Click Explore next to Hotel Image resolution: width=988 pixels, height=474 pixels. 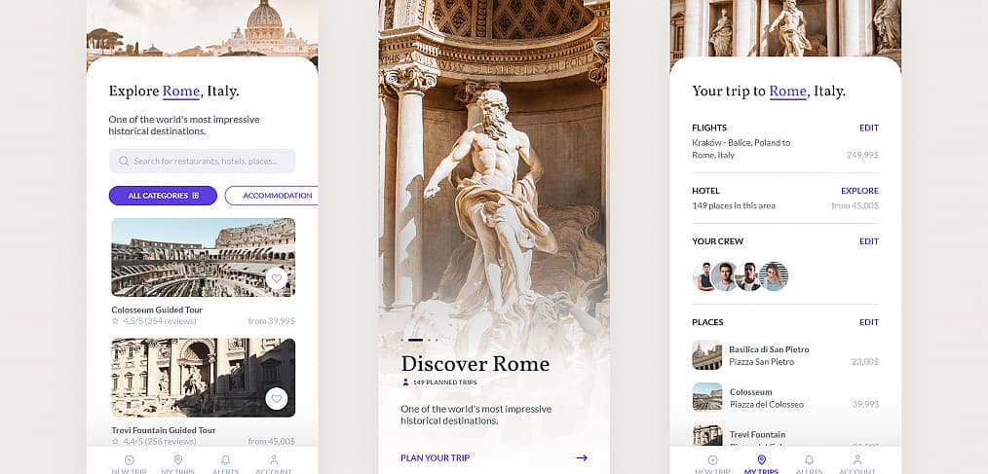[859, 191]
